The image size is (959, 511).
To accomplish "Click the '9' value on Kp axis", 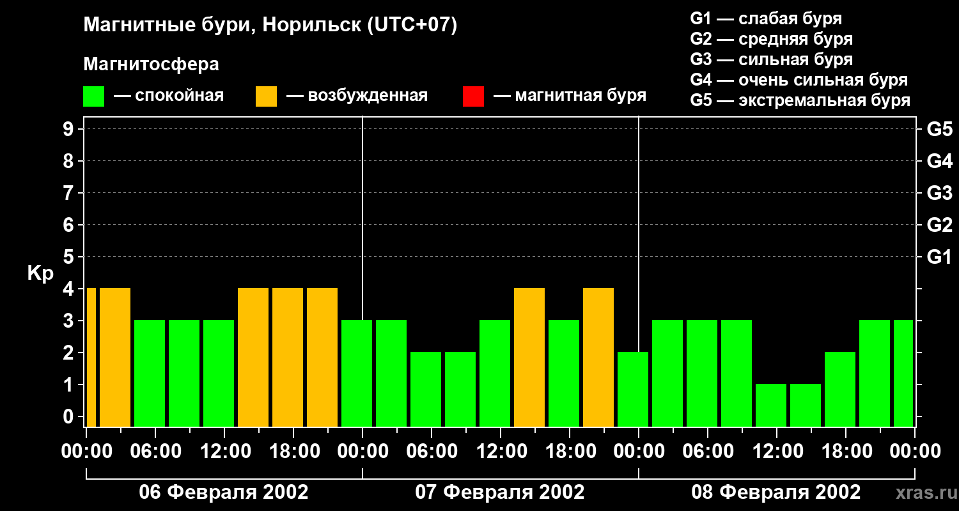I will tap(70, 129).
